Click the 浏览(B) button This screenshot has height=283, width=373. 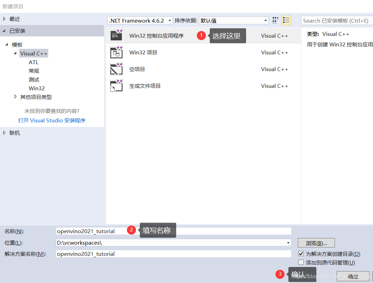click(x=316, y=243)
